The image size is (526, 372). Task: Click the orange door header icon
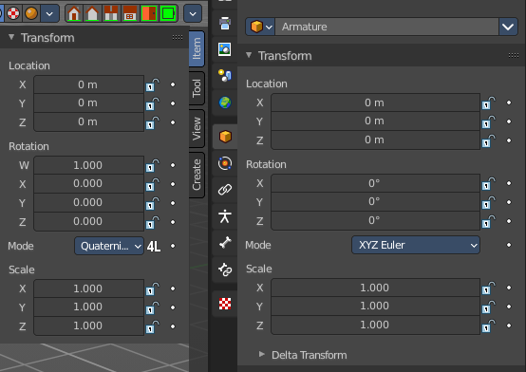149,13
